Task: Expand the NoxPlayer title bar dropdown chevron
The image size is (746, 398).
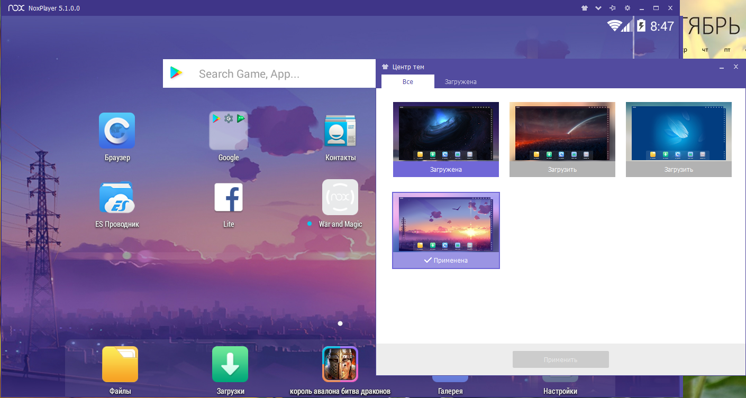Action: point(598,8)
